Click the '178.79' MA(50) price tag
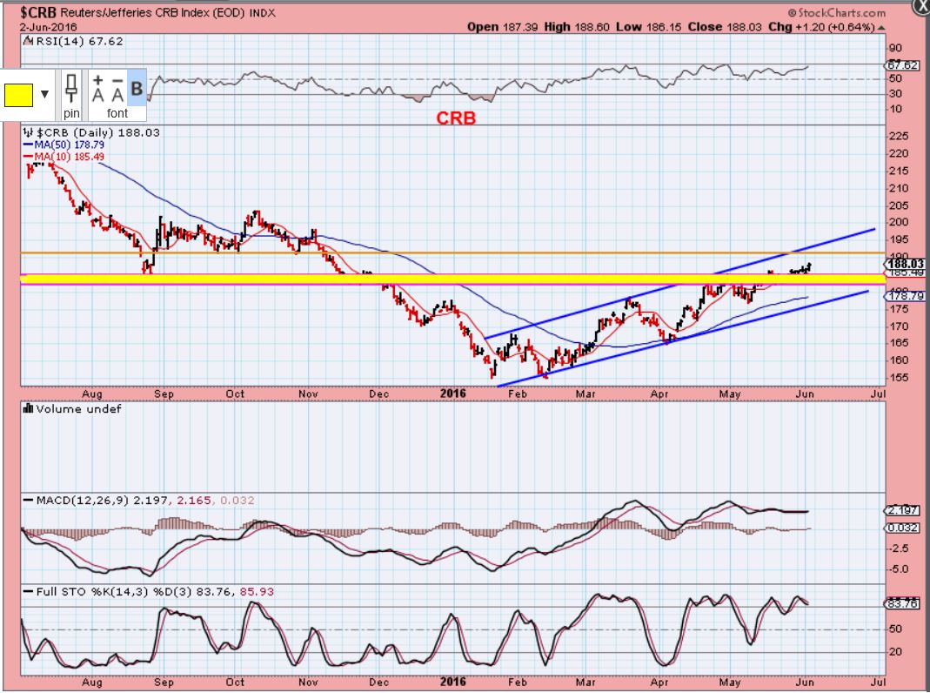Screen dimensions: 930x693 pos(907,295)
